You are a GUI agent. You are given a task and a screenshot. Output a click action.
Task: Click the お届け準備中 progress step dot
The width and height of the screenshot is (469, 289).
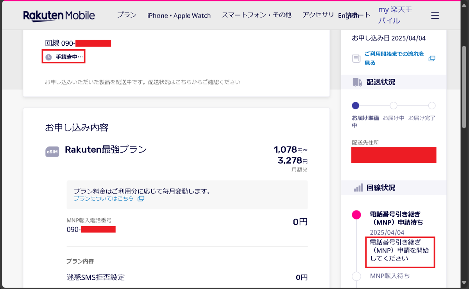pyautogui.click(x=355, y=105)
